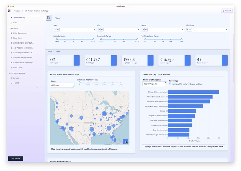Image resolution: width=241 pixels, height=171 pixels.
Task: Click the 'Traffic Volume' axis label
Action: click(x=195, y=141)
